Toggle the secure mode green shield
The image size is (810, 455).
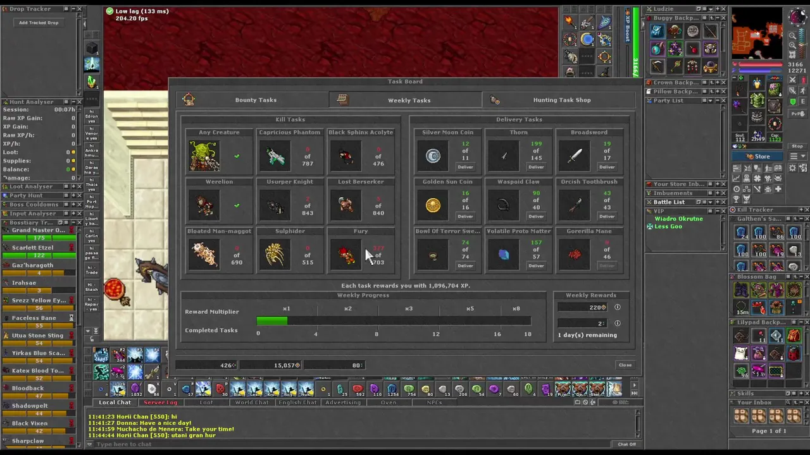coord(793,102)
